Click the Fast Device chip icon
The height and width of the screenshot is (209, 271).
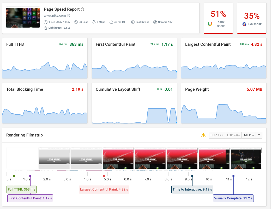(133, 22)
